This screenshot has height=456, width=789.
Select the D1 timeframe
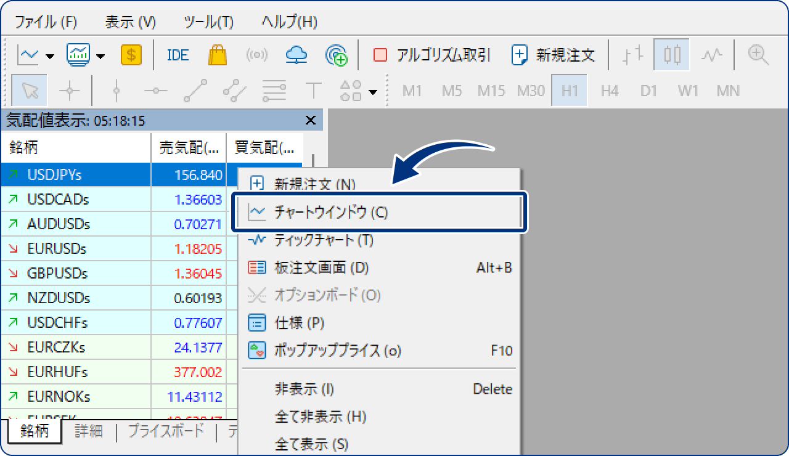tap(649, 91)
